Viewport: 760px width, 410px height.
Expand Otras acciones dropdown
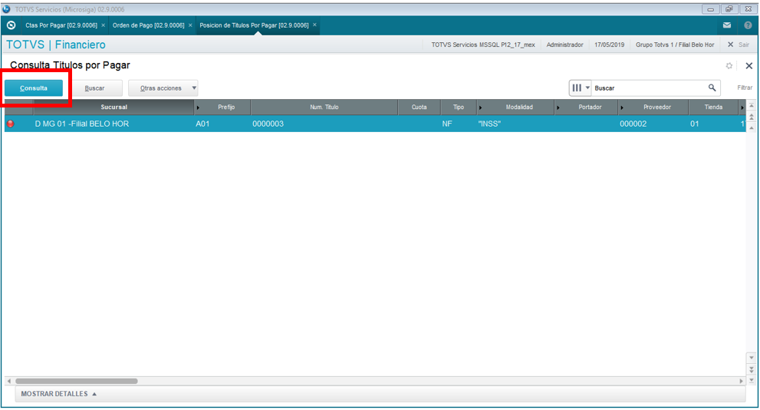tap(163, 88)
